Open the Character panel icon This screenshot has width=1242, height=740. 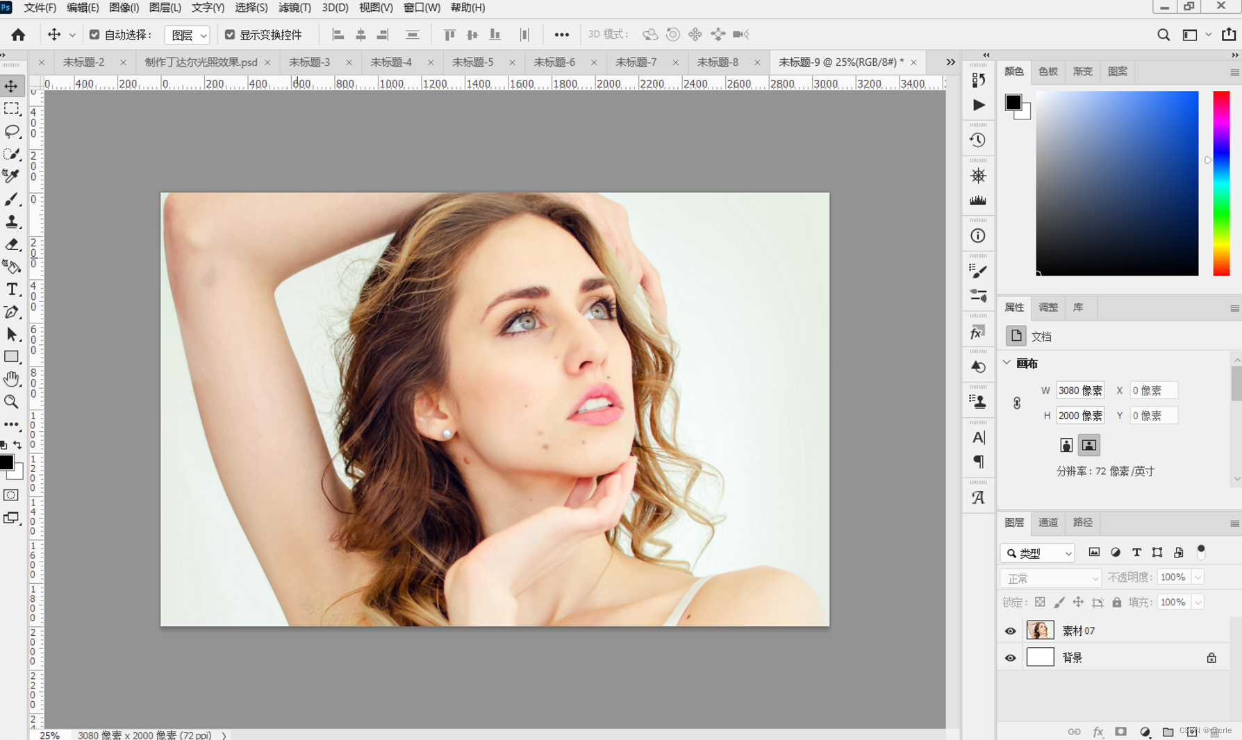tap(978, 437)
